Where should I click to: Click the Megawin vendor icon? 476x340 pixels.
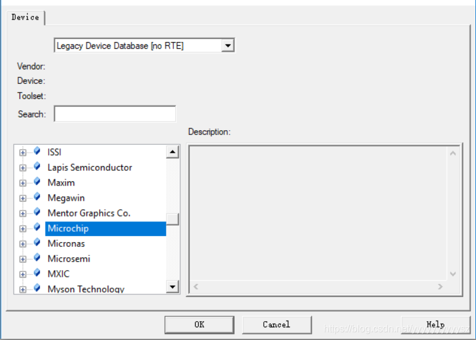click(37, 196)
